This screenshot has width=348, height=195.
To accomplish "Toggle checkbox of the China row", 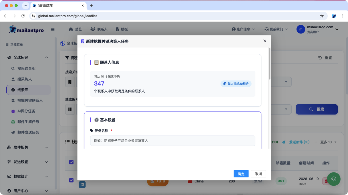I will (71, 180).
